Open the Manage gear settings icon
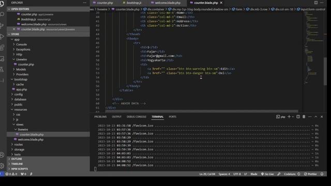The height and width of the screenshot is (186, 331). point(2,166)
